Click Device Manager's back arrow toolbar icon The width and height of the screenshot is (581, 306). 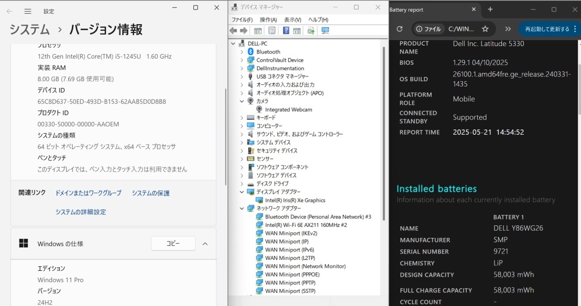pyautogui.click(x=234, y=31)
